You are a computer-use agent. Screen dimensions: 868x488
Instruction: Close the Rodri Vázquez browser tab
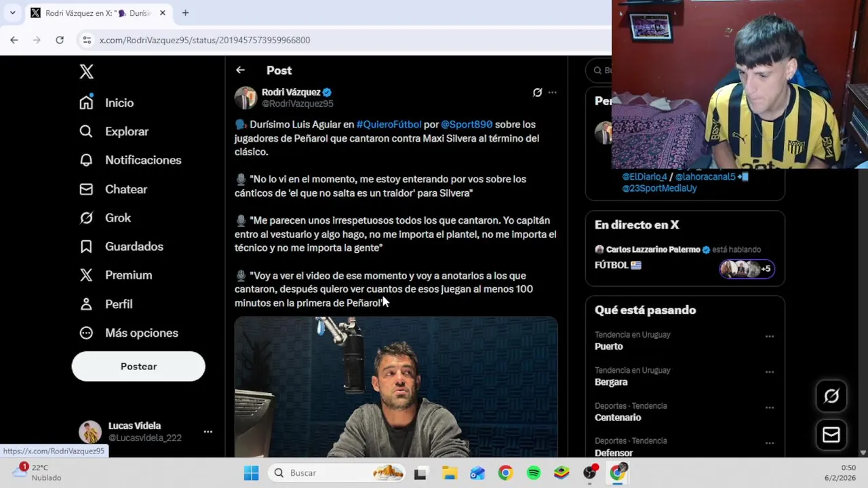coord(162,13)
